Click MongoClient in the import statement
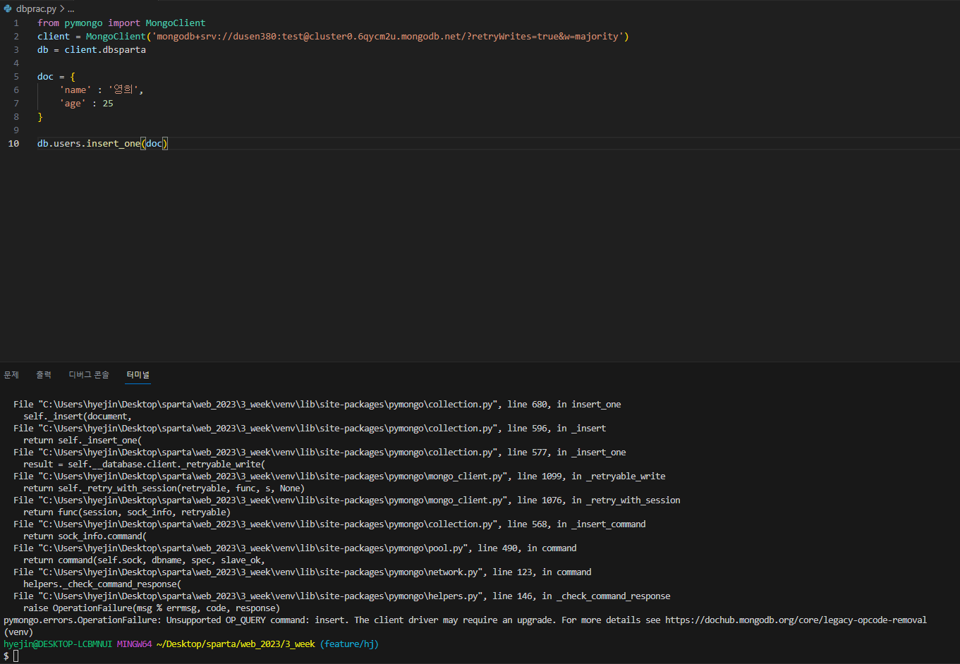The width and height of the screenshot is (960, 664). pos(176,23)
